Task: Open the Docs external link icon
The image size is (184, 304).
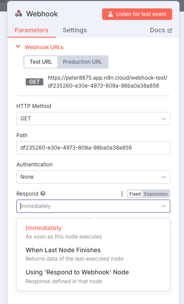Action: click(x=170, y=31)
